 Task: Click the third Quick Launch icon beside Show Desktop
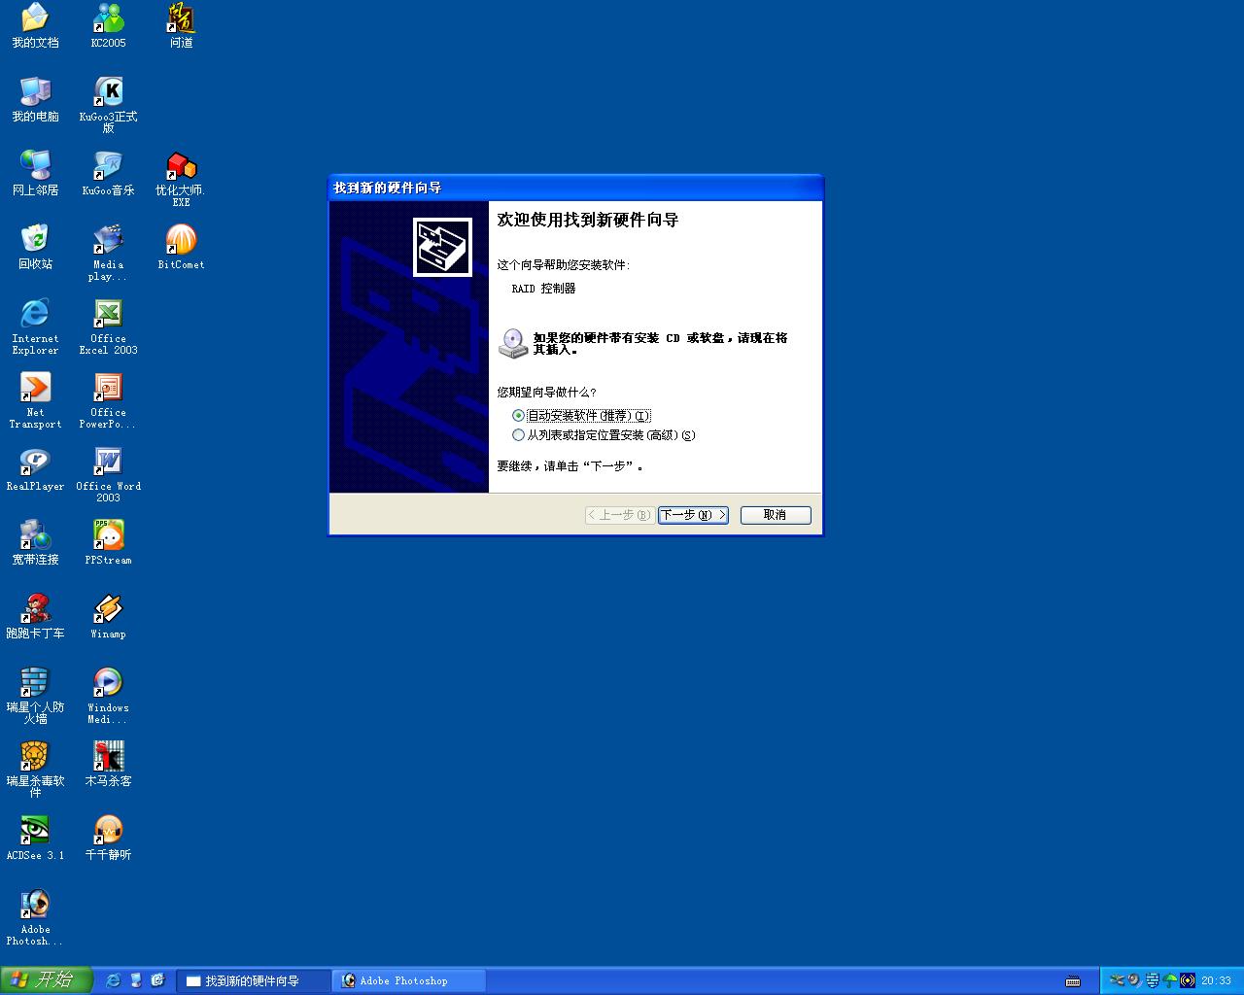[x=158, y=980]
